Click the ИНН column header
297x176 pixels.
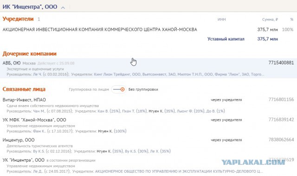tap(222, 19)
